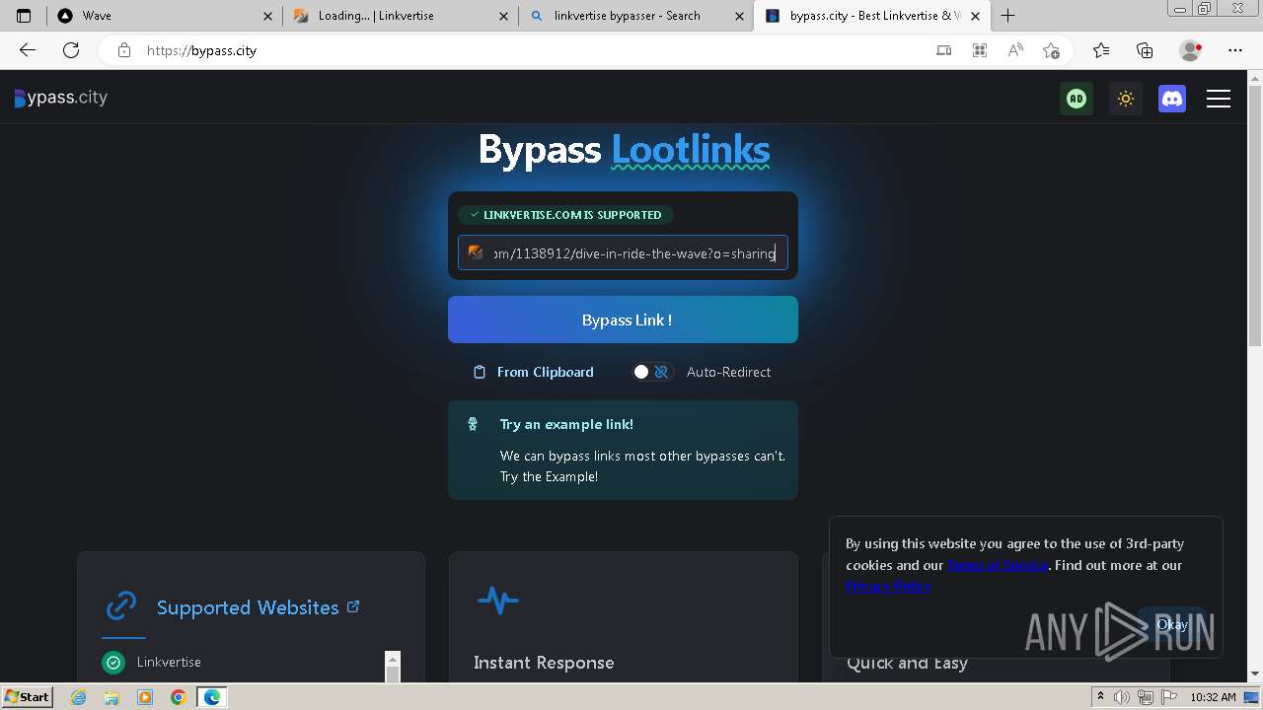
Task: Open media player from taskbar
Action: pyautogui.click(x=145, y=697)
